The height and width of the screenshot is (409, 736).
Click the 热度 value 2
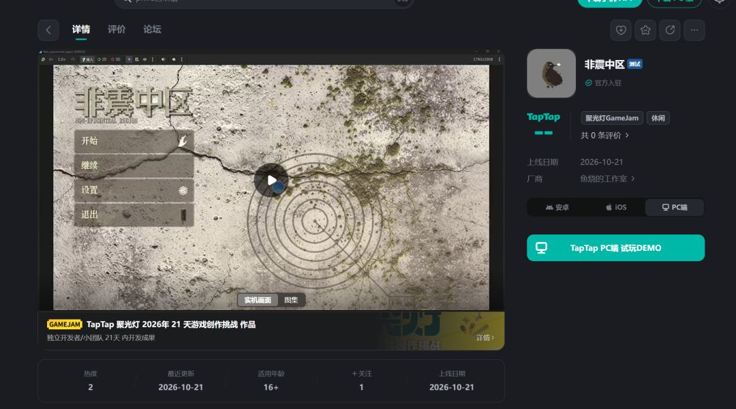(91, 387)
